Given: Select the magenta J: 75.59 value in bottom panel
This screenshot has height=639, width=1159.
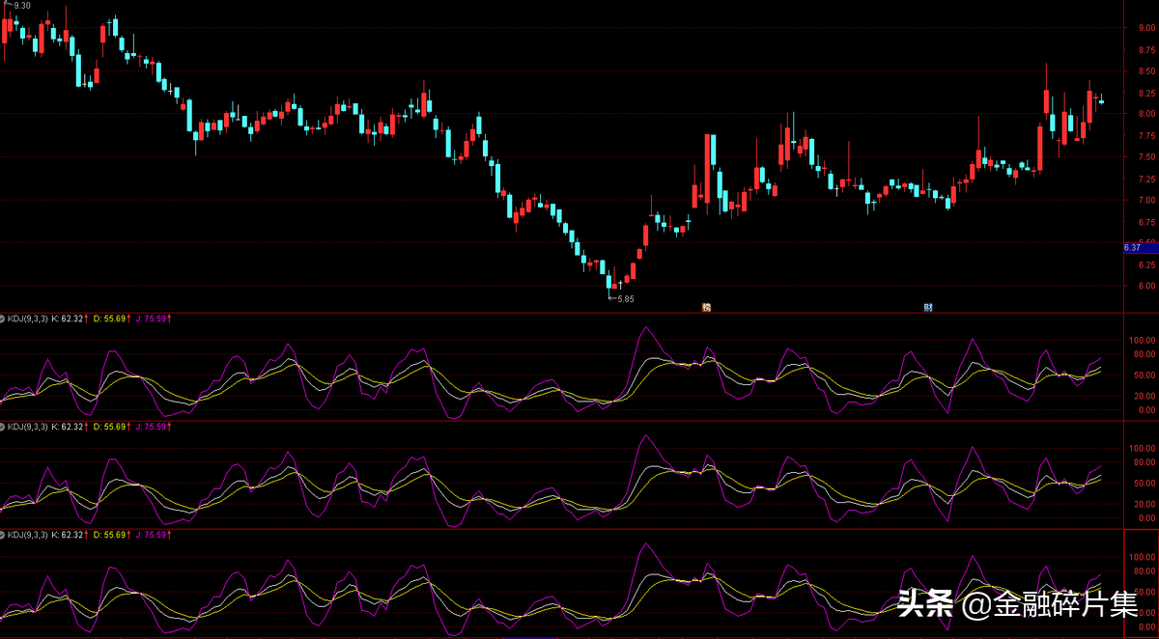Looking at the screenshot, I should point(153,534).
